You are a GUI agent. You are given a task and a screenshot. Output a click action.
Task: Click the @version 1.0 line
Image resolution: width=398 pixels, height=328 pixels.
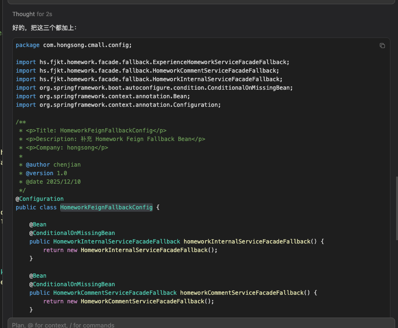click(x=43, y=173)
